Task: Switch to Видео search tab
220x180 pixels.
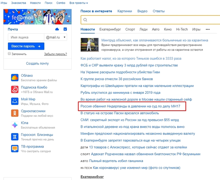Action: pos(142,11)
